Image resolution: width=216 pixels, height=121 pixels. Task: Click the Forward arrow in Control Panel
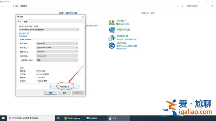7,6
